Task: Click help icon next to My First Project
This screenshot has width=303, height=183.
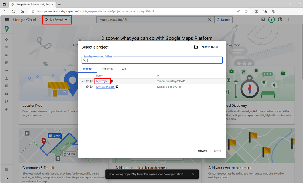Action: pos(117,87)
